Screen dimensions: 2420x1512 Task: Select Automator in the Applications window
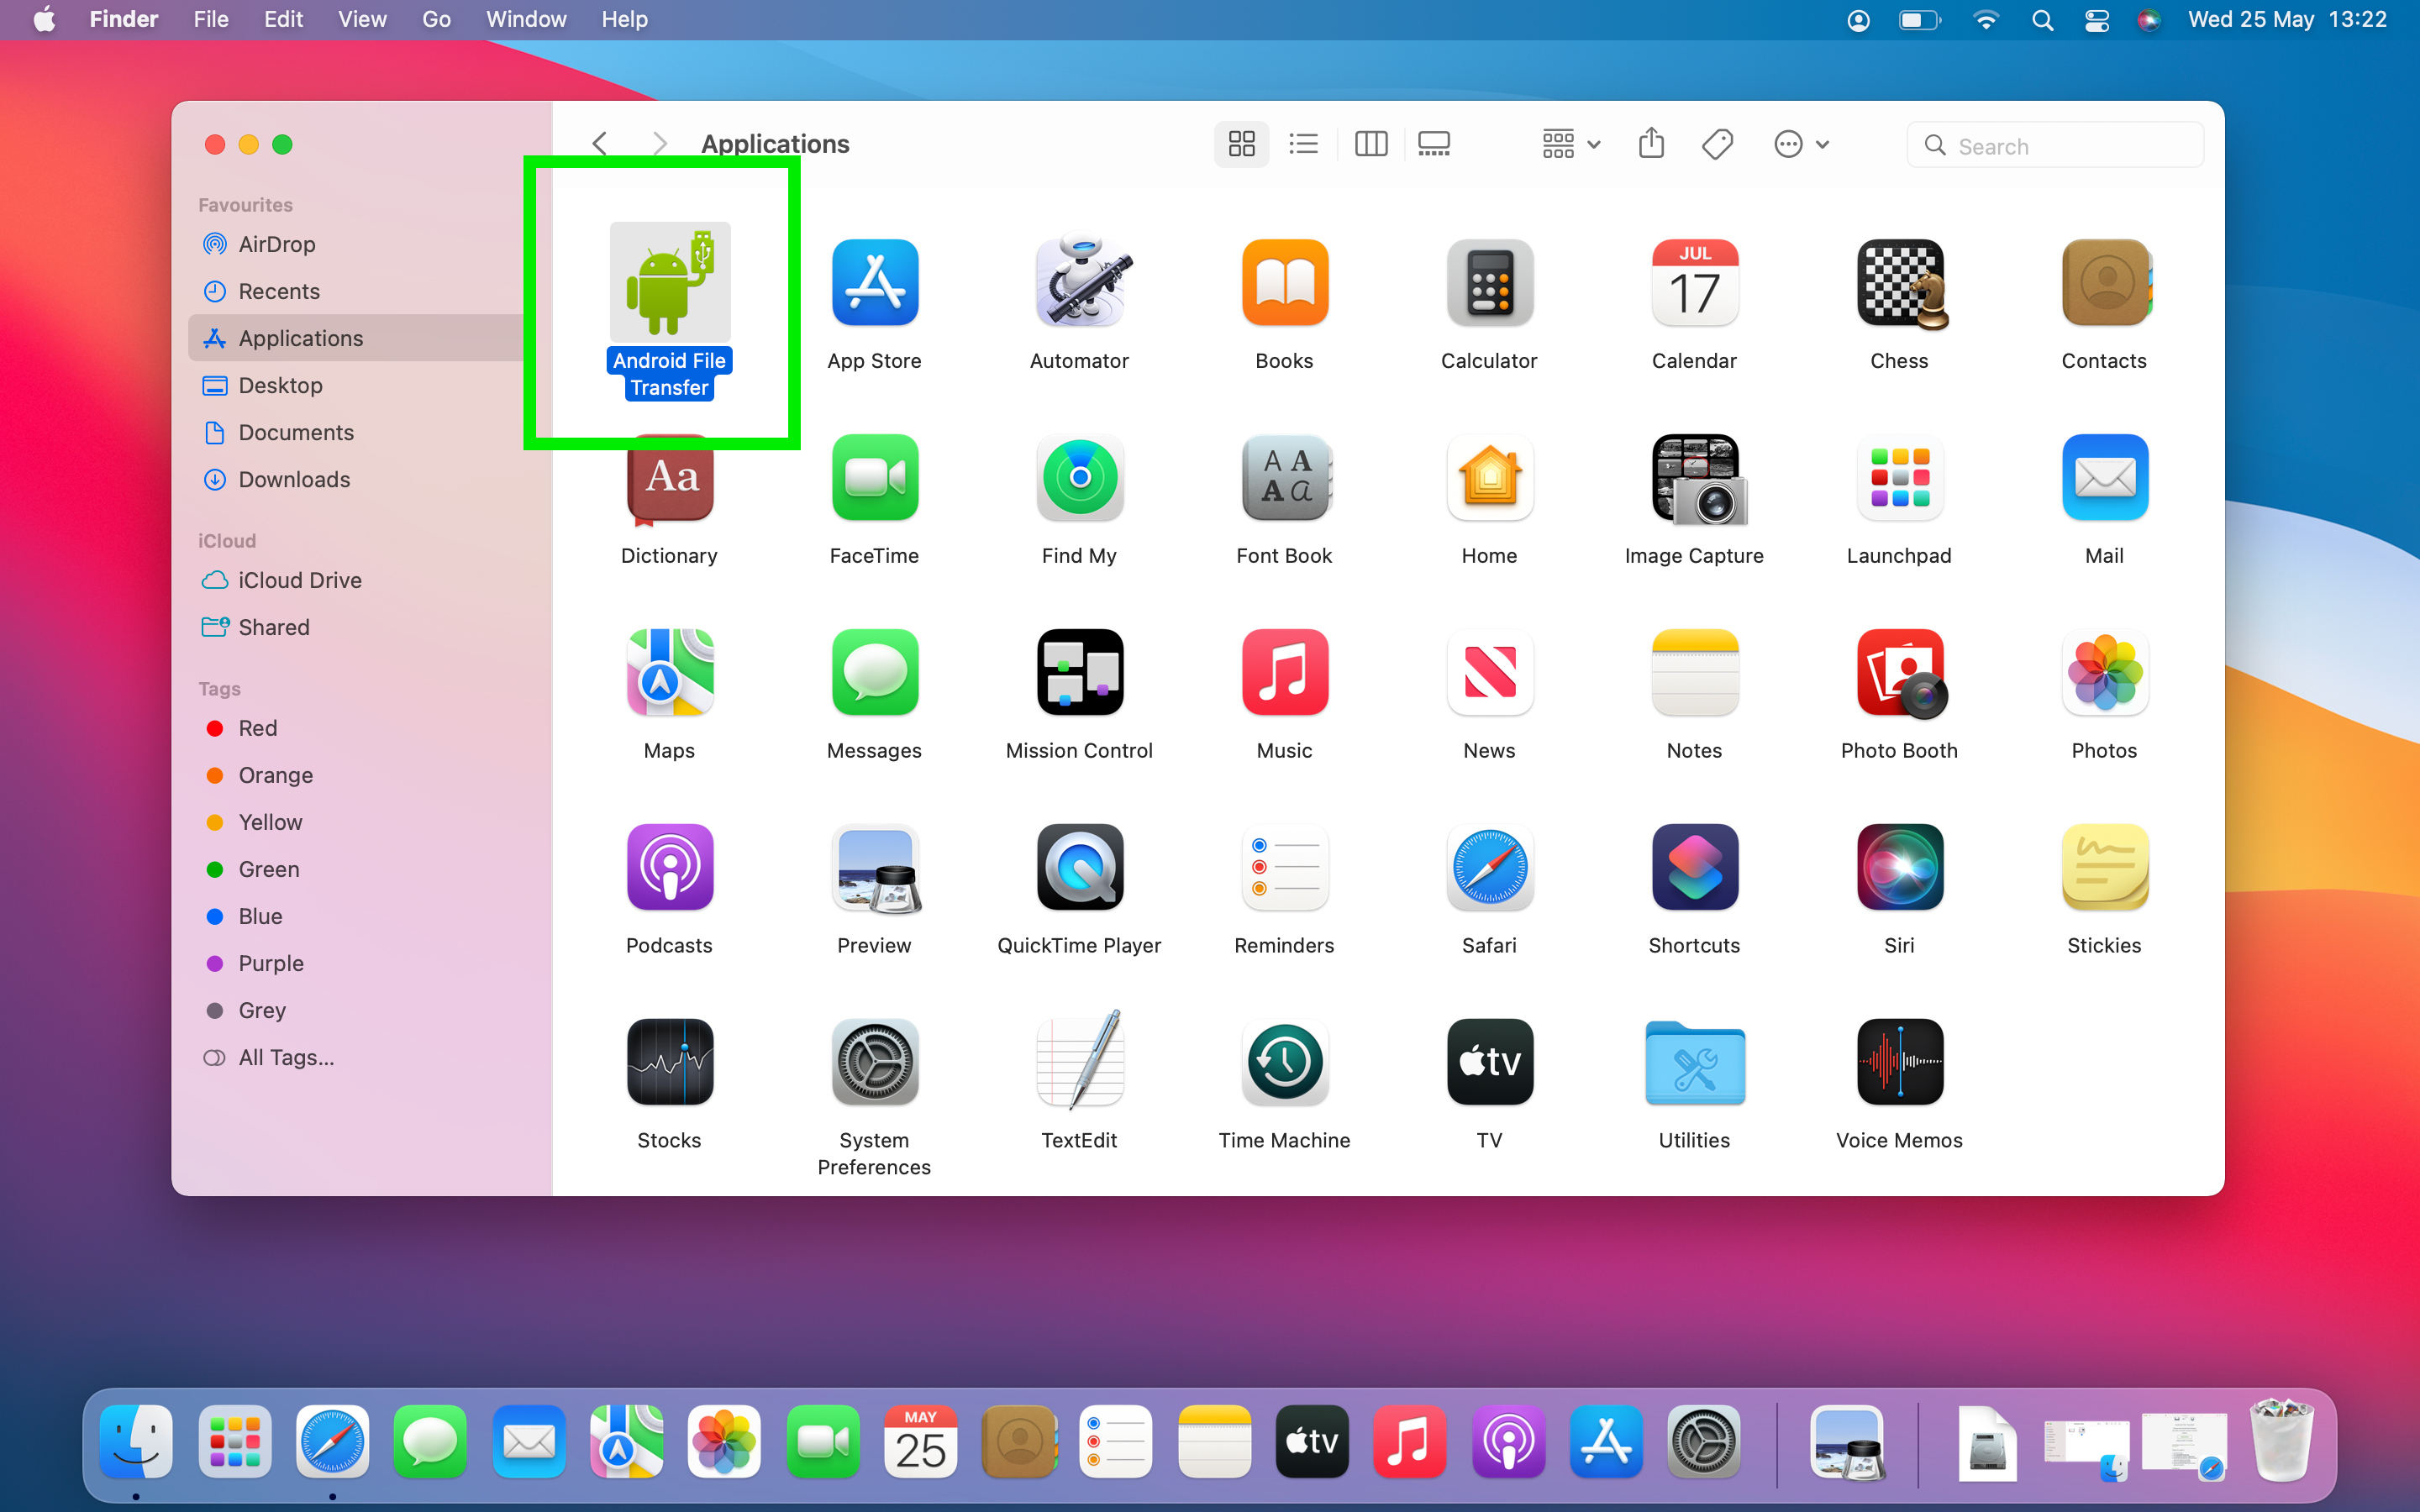point(1080,283)
